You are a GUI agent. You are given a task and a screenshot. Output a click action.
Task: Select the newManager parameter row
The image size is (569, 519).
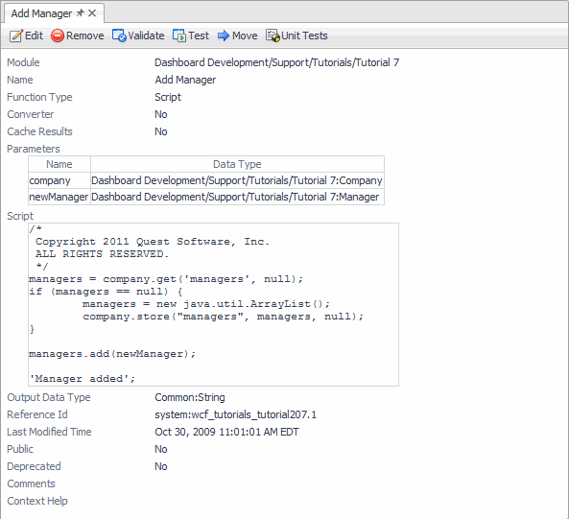tap(206, 197)
